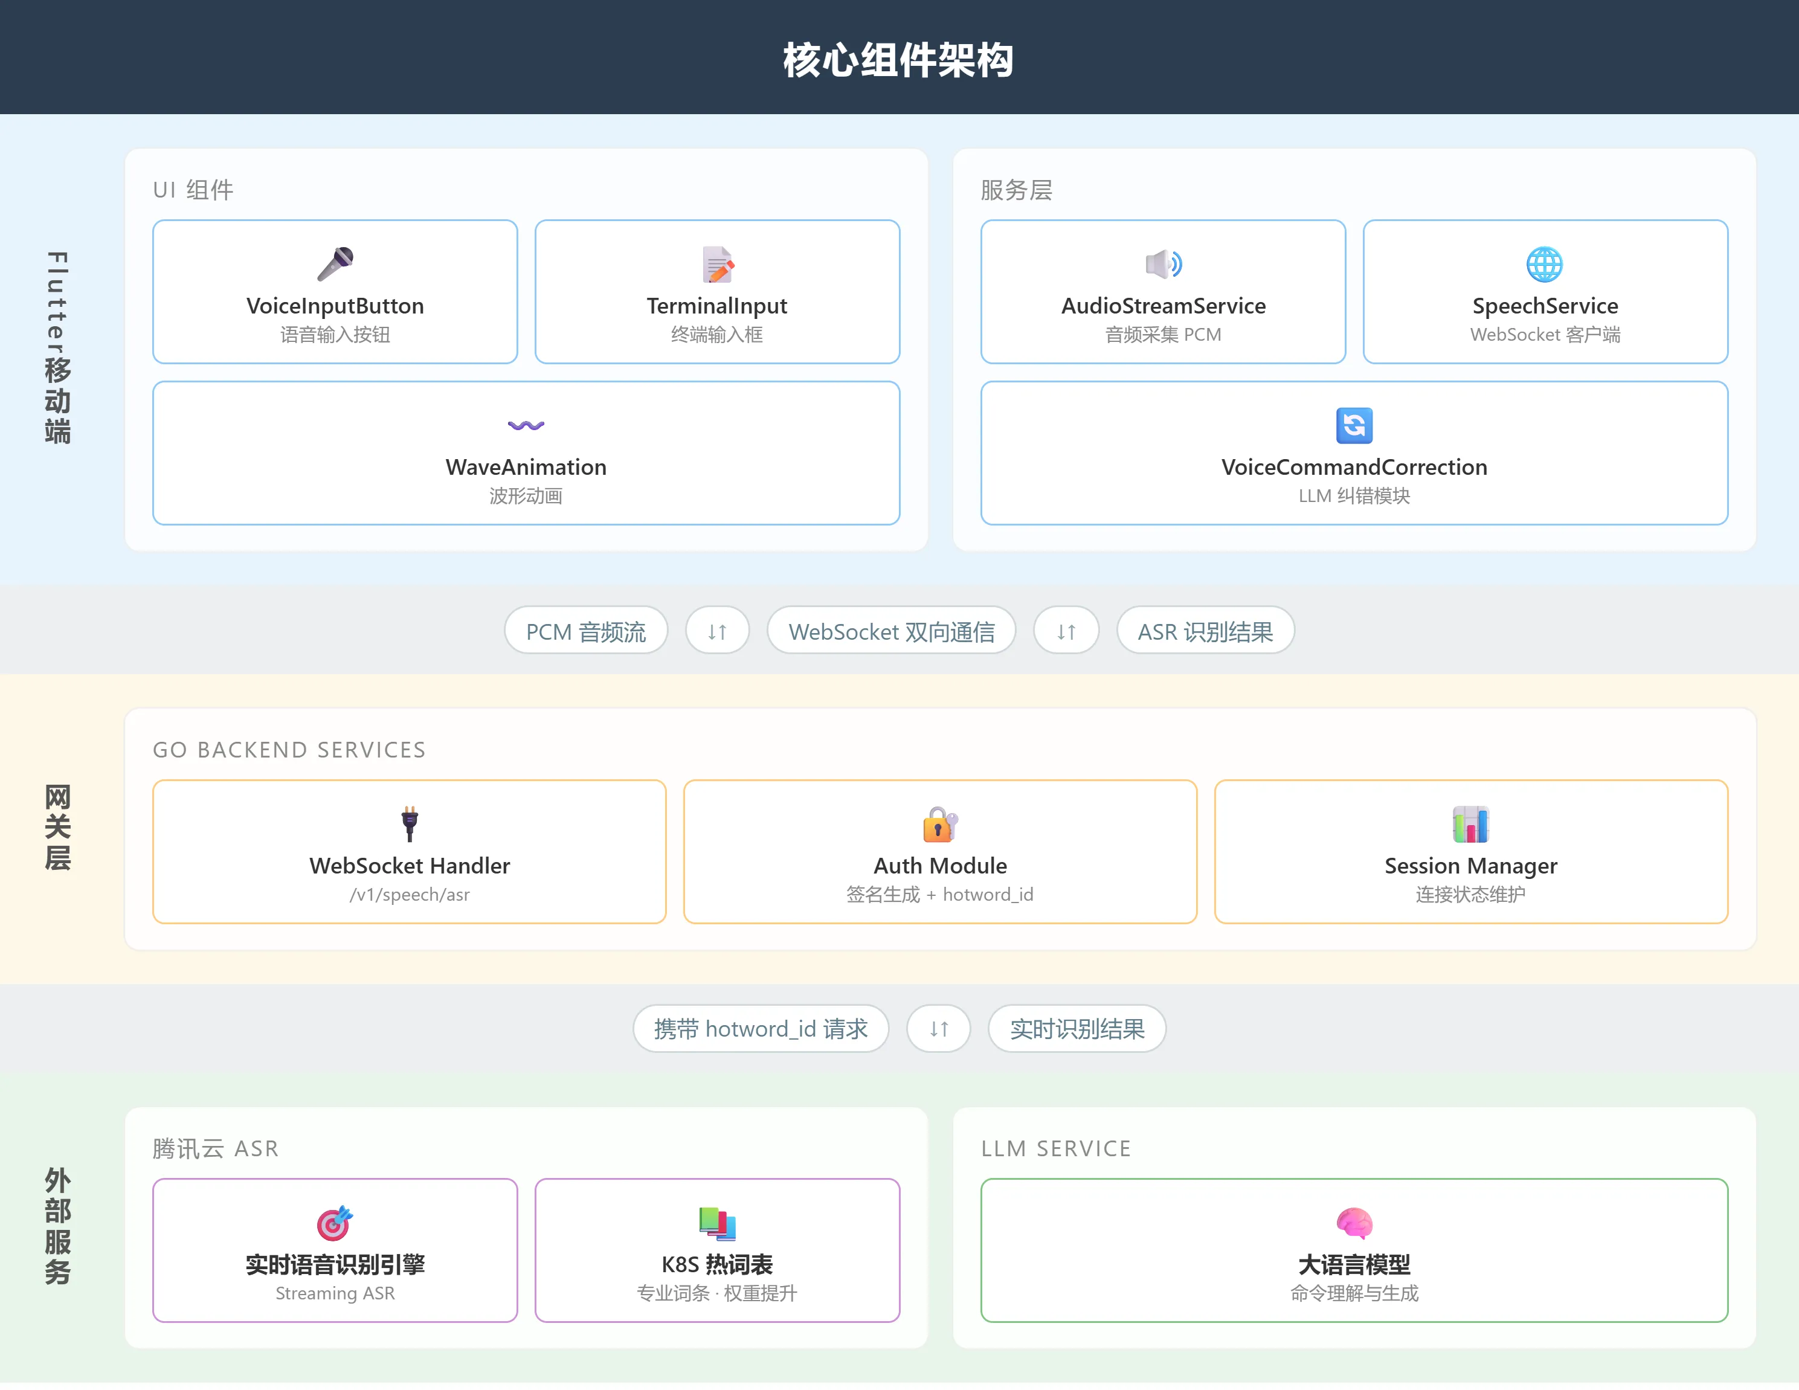This screenshot has width=1799, height=1390.
Task: Click the lock icon above Auth Module
Action: 940,825
